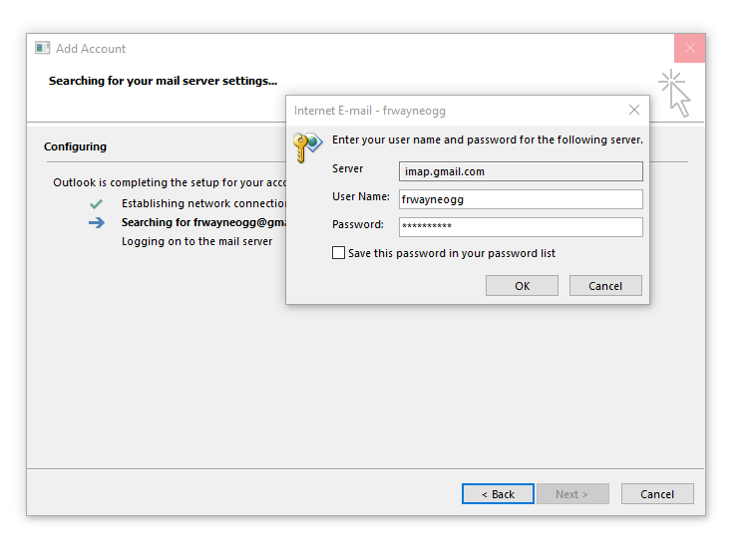This screenshot has height=559, width=749.
Task: Focus the User Name field
Action: (521, 199)
